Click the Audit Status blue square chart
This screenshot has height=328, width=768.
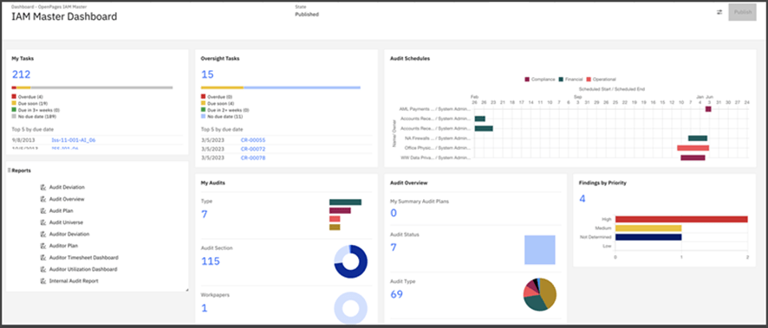540,250
